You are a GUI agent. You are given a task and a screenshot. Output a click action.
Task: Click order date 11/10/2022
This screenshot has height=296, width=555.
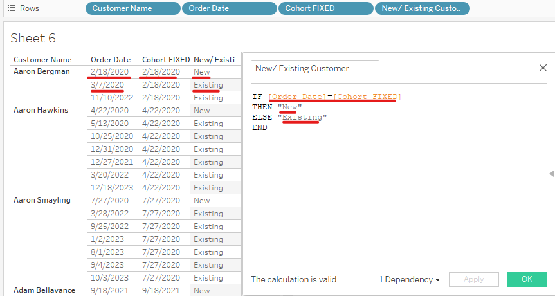(112, 97)
